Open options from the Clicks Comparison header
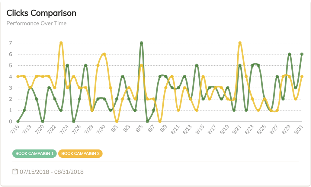 (41, 13)
